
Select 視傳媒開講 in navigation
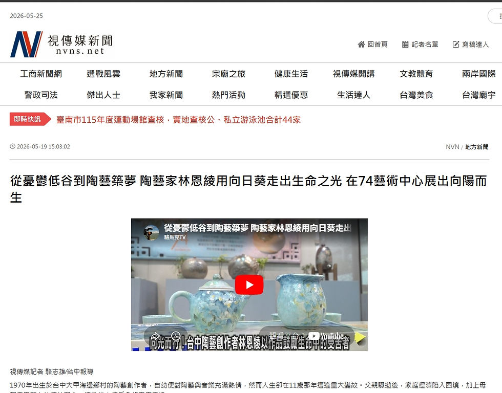pos(354,74)
